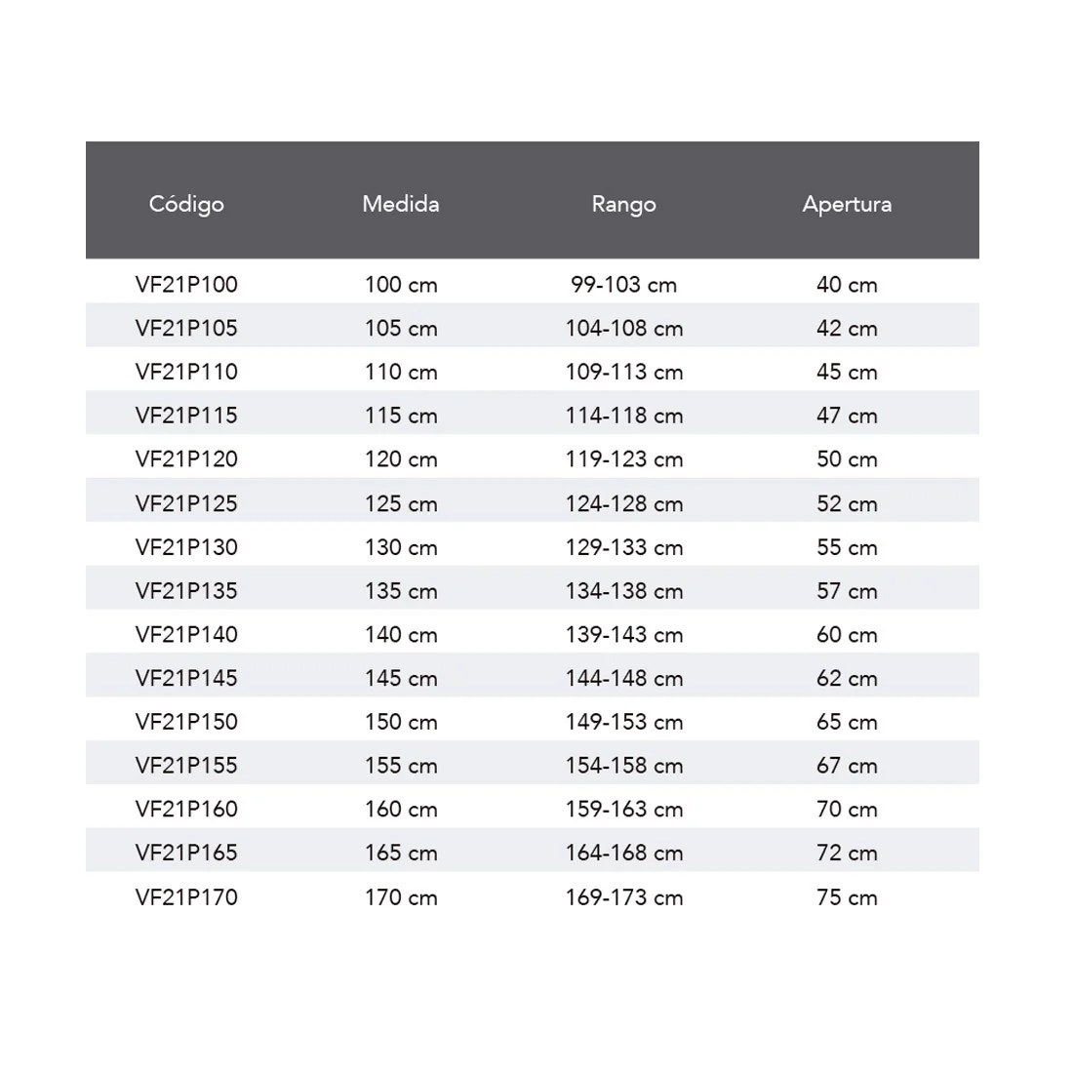1073x1073 pixels.
Task: Select product code VF21P105
Action: click(x=186, y=328)
